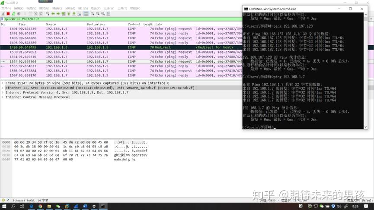Click the 配置文件: Default profile status text
The image size is (374, 210).
click(360, 200)
